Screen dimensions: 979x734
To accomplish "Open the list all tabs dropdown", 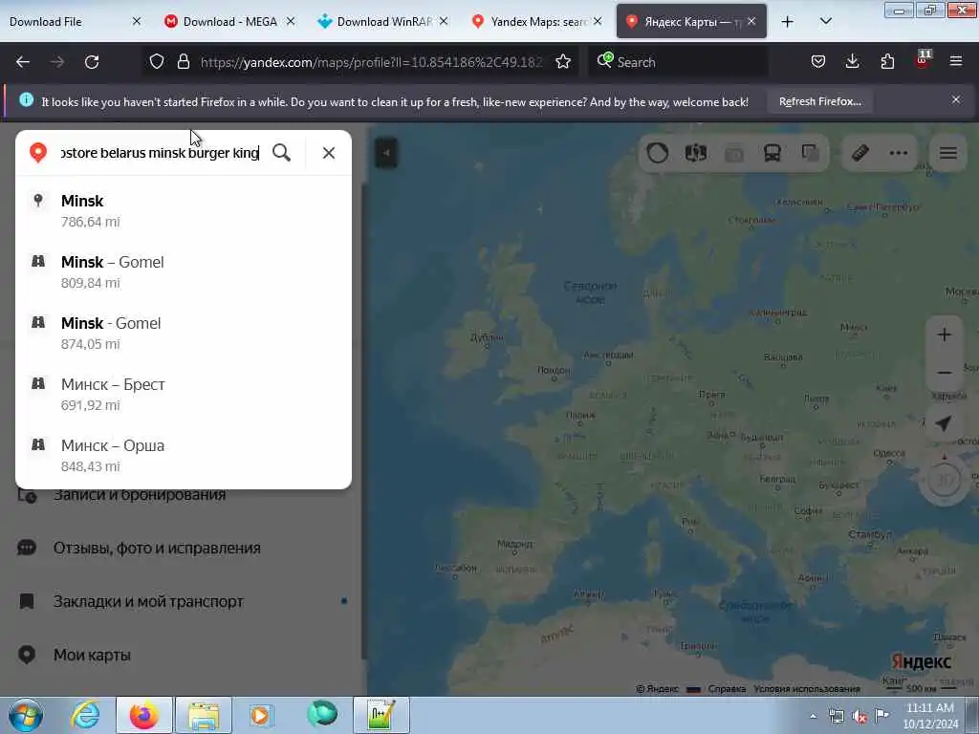I will [825, 21].
